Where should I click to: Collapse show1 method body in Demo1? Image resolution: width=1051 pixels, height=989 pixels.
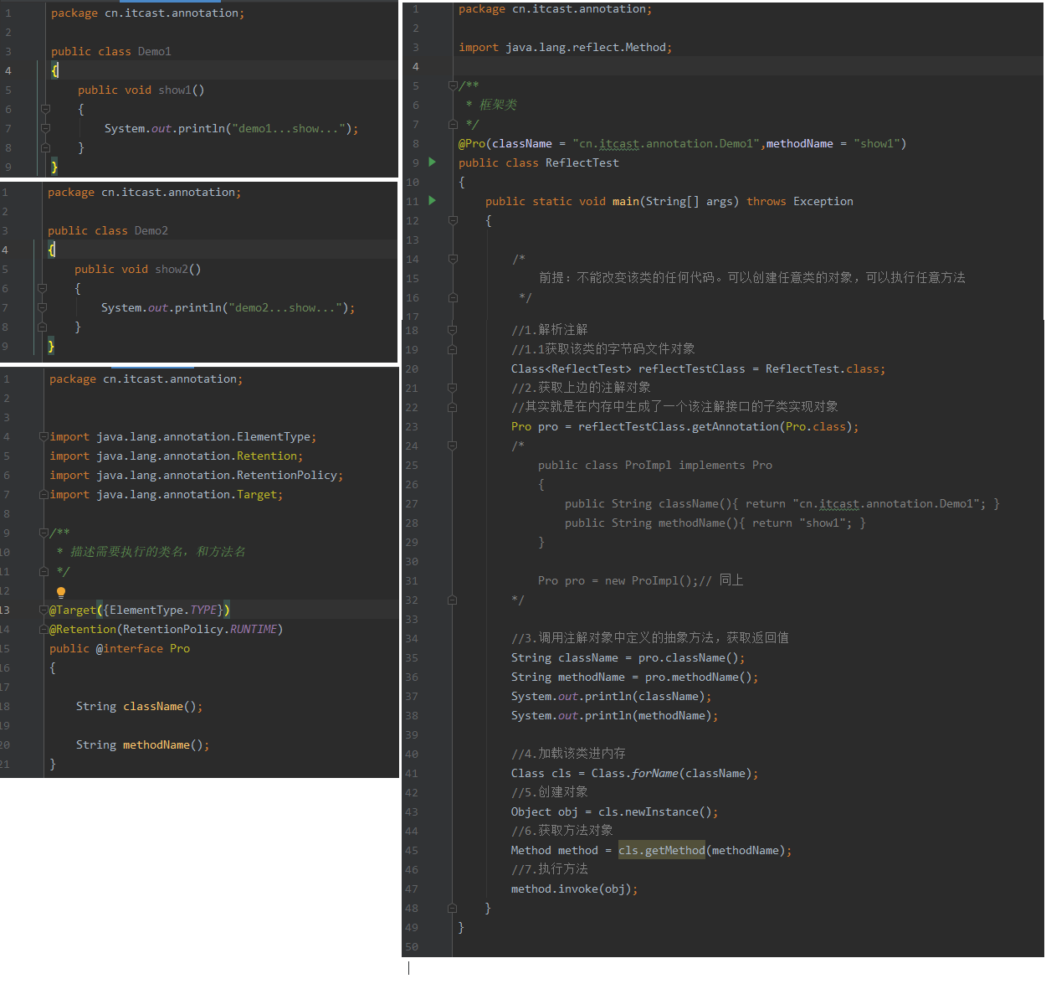pyautogui.click(x=46, y=109)
